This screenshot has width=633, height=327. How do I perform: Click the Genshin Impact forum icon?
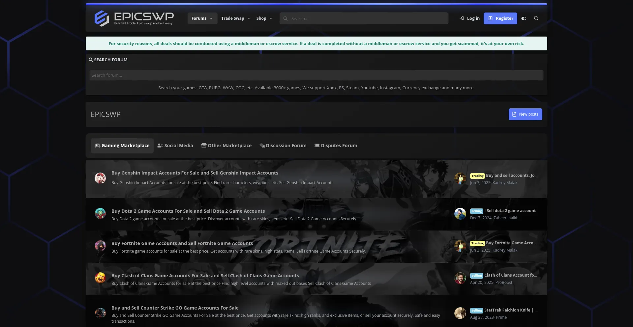click(x=100, y=178)
